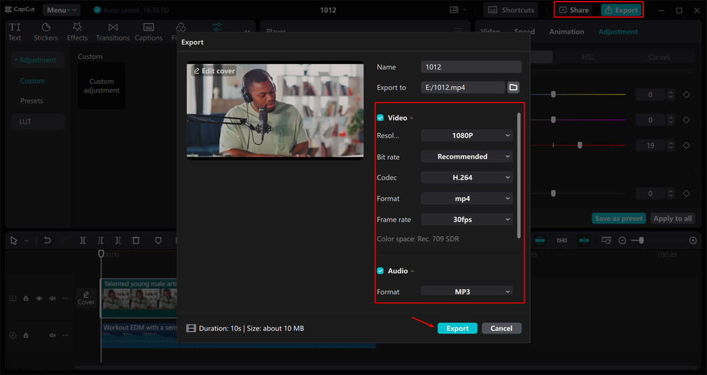Click keyframe diamond beside value 19

pos(687,145)
